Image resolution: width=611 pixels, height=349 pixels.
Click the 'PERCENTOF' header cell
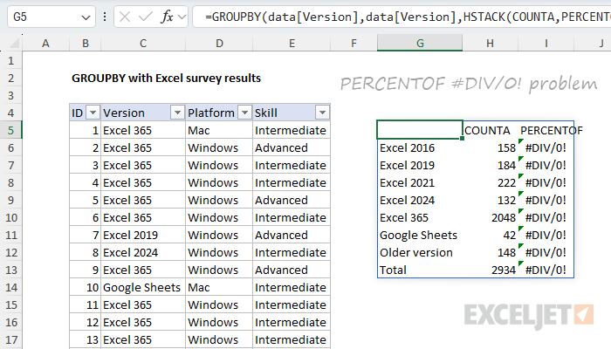[546, 131]
